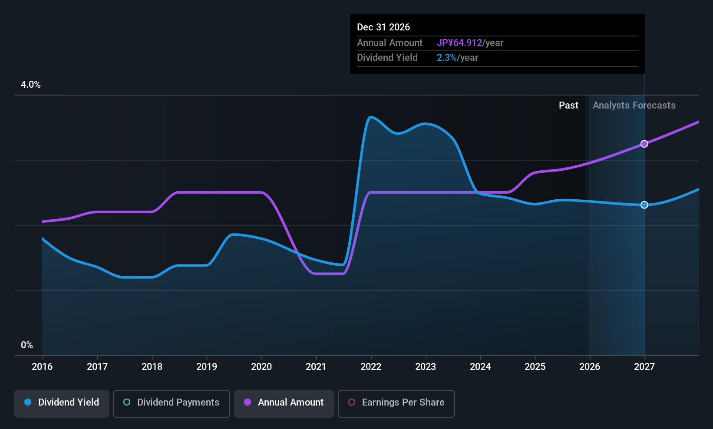Click the purple Annual Amount legend dot

click(248, 403)
